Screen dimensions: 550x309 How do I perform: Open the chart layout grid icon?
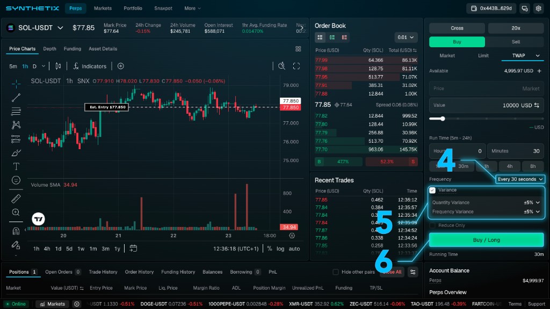point(298,49)
